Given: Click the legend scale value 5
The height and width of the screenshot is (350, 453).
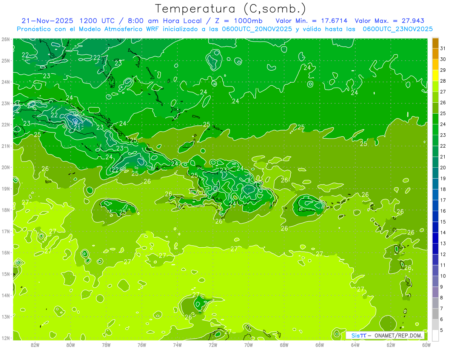Looking at the screenshot, I should pos(441,330).
